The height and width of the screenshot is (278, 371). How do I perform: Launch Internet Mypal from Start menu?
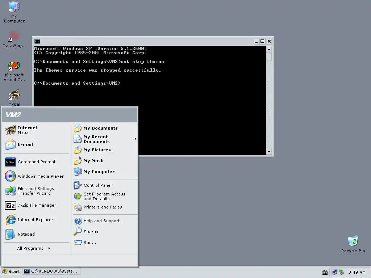pos(37,130)
